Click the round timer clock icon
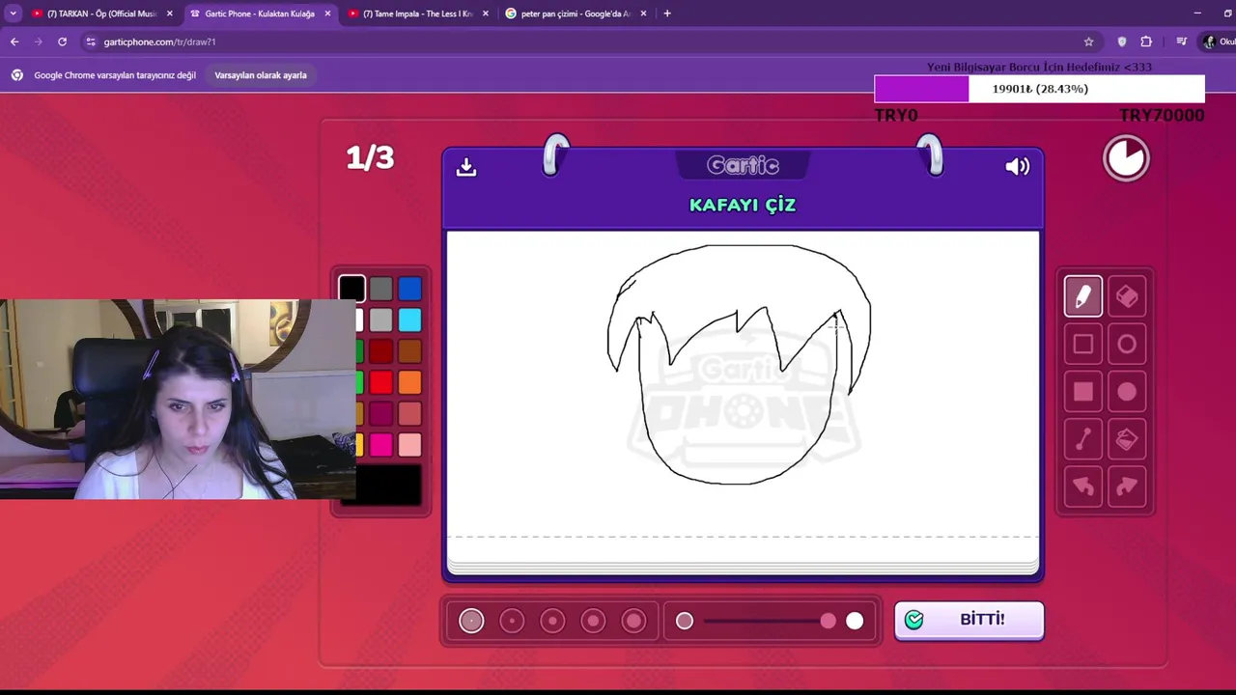The width and height of the screenshot is (1236, 695). (x=1126, y=159)
